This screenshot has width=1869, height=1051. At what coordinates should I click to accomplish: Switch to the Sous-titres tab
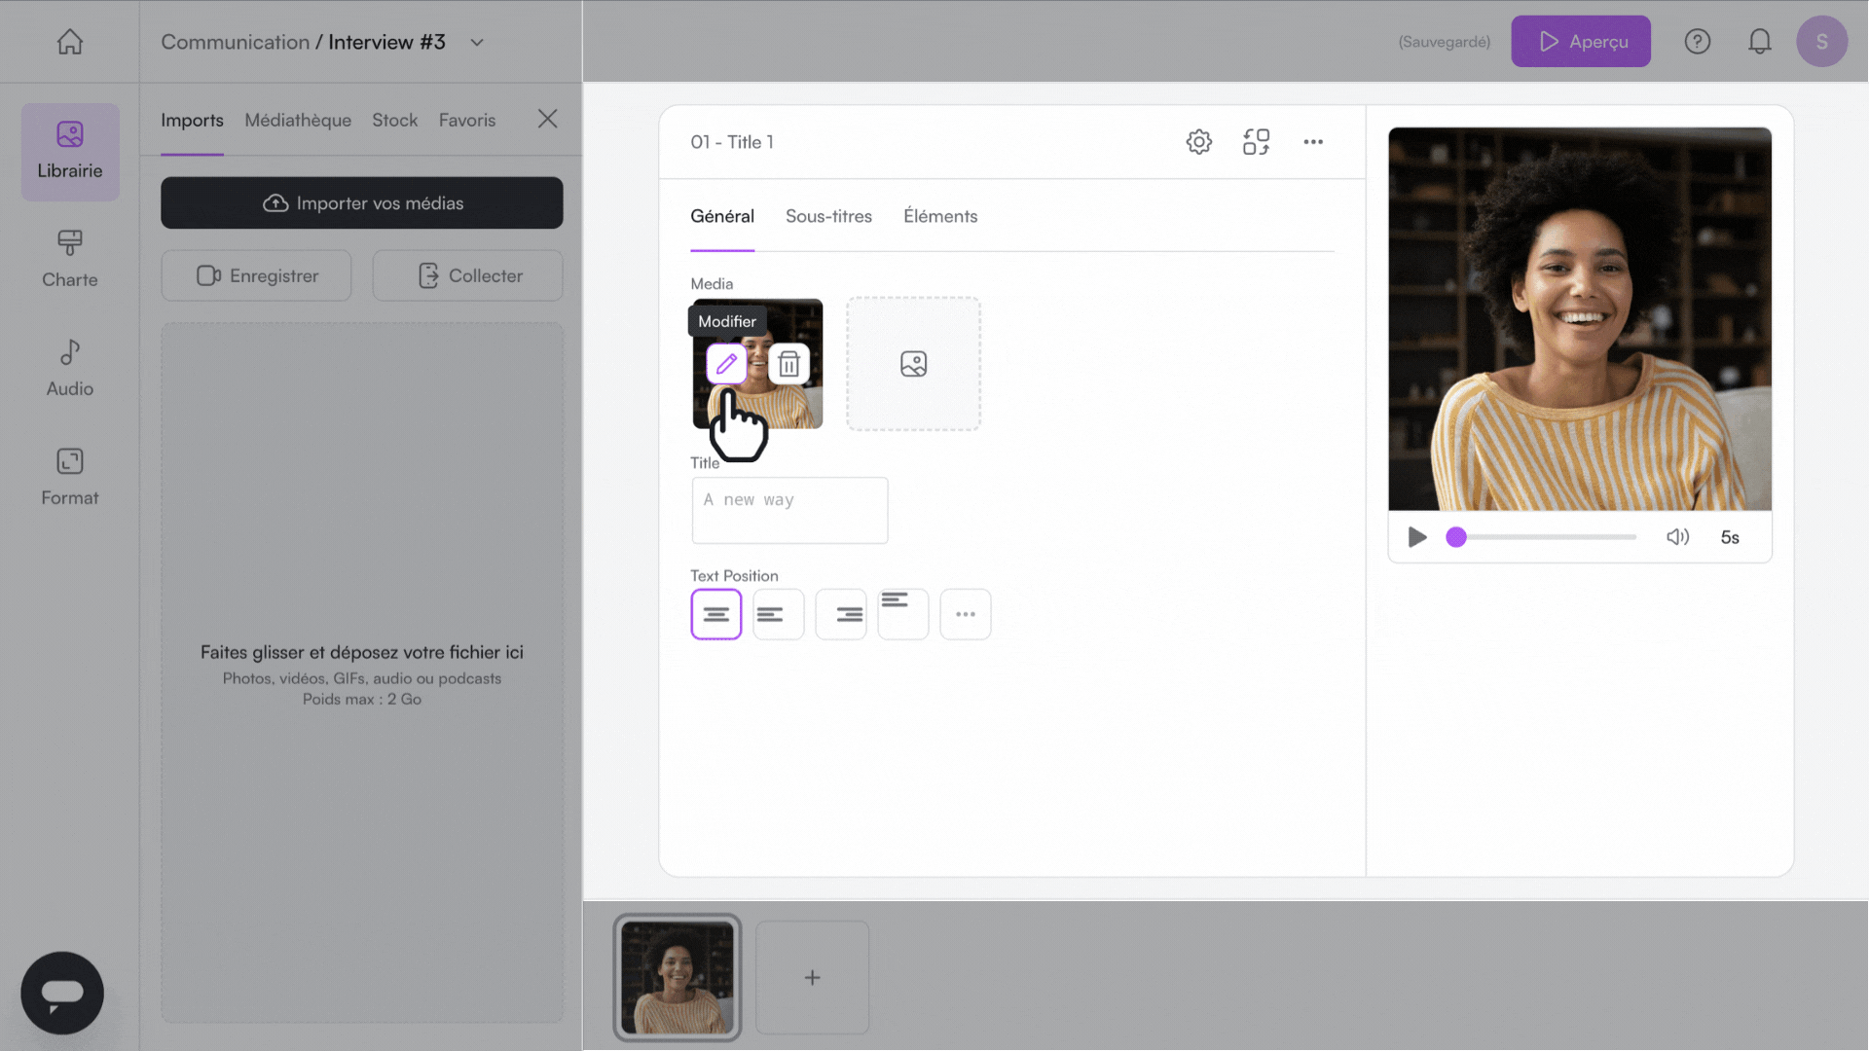[828, 216]
